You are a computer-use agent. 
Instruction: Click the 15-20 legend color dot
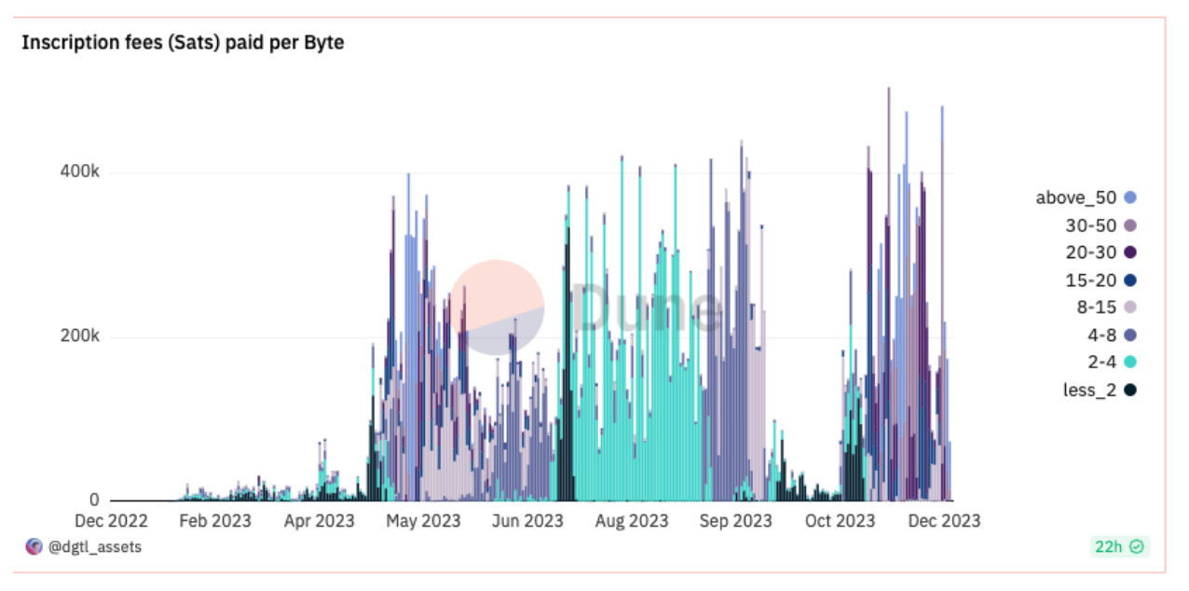pyautogui.click(x=1130, y=281)
